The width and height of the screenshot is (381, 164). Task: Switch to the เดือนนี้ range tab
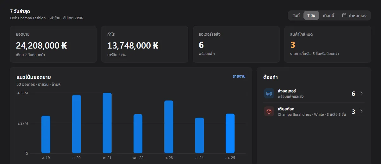tap(328, 15)
